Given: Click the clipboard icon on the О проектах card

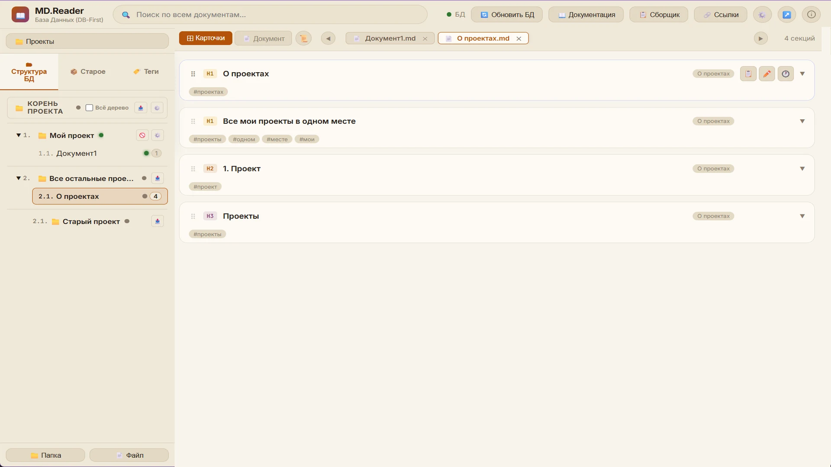Looking at the screenshot, I should pyautogui.click(x=748, y=74).
